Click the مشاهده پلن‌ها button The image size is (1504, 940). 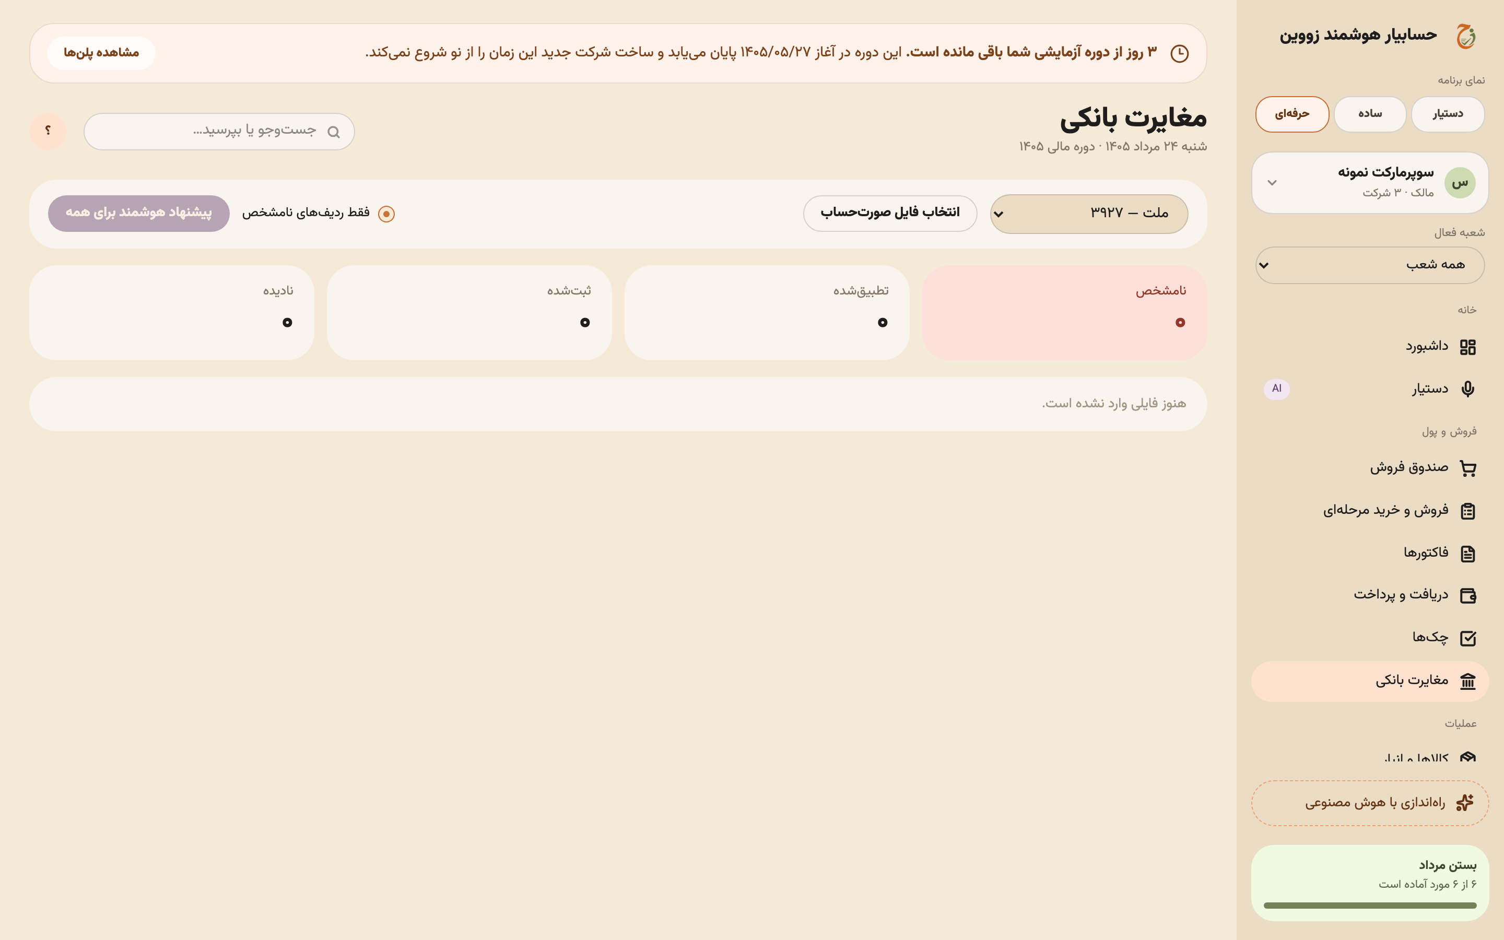tap(101, 53)
